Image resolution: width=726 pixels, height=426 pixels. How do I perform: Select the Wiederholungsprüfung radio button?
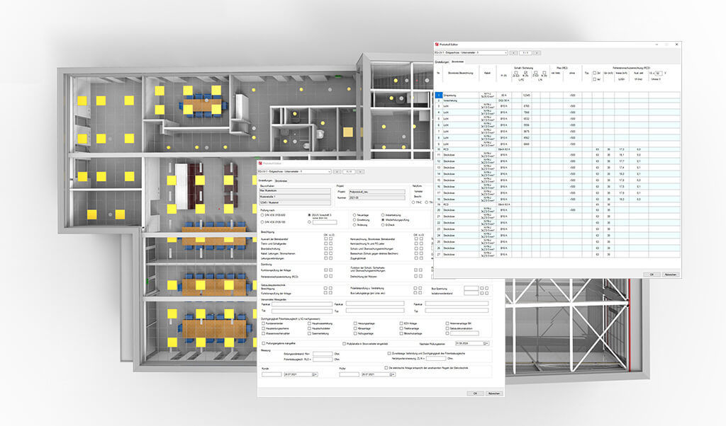tap(383, 220)
